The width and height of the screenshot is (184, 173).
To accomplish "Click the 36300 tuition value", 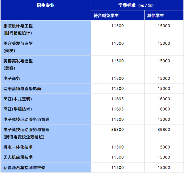I will 118,129.
